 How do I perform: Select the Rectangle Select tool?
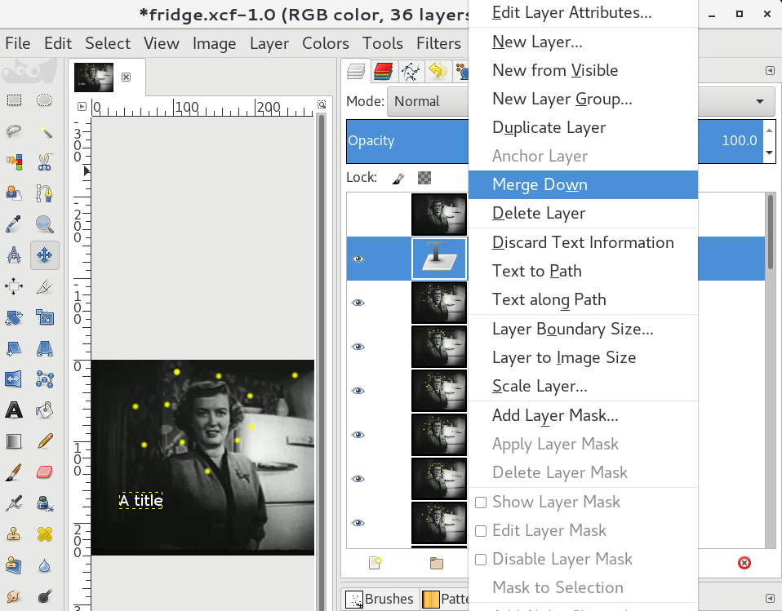click(x=14, y=100)
